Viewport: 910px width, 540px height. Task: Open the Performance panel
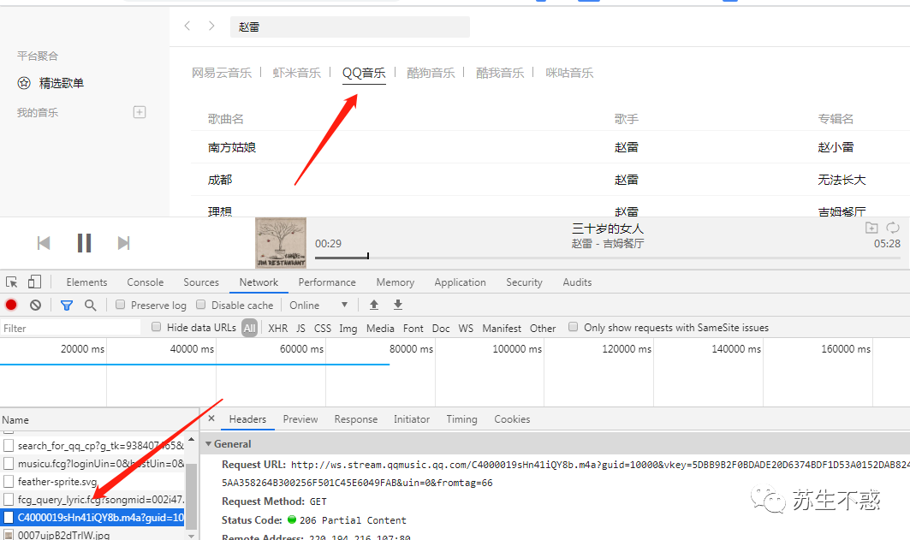(x=327, y=282)
